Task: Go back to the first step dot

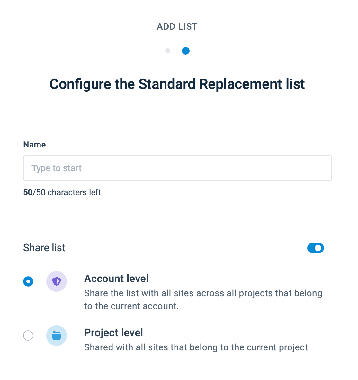Action: pyautogui.click(x=168, y=51)
